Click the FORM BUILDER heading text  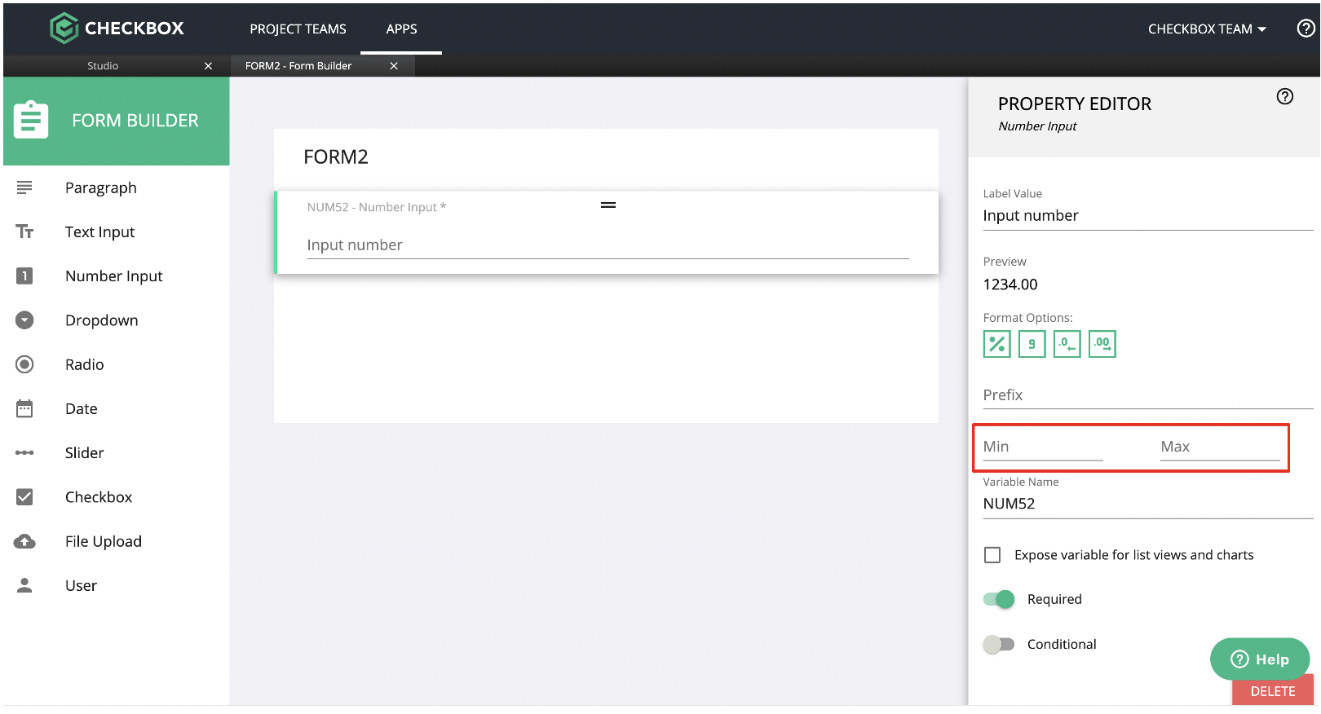[x=135, y=121]
